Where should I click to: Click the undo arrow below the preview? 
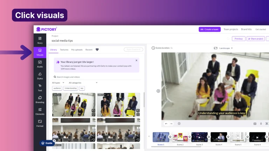166,123
